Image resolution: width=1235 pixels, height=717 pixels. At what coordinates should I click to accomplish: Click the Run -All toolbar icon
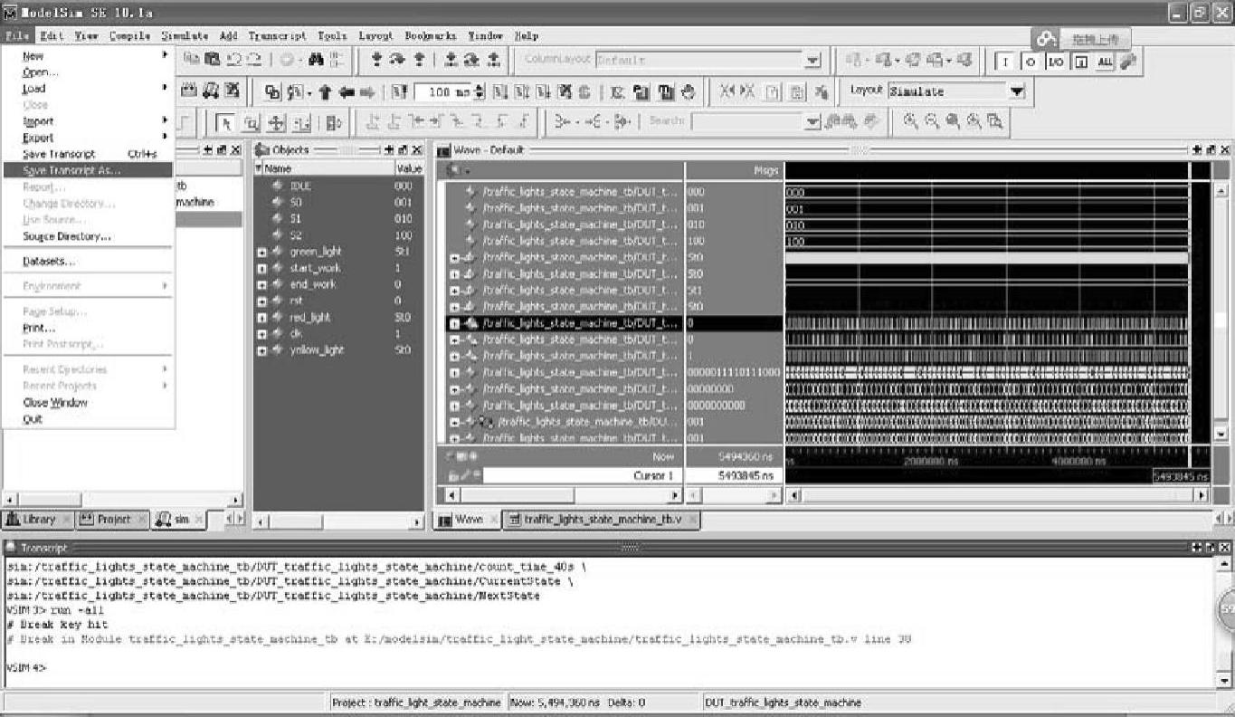pyautogui.click(x=541, y=92)
